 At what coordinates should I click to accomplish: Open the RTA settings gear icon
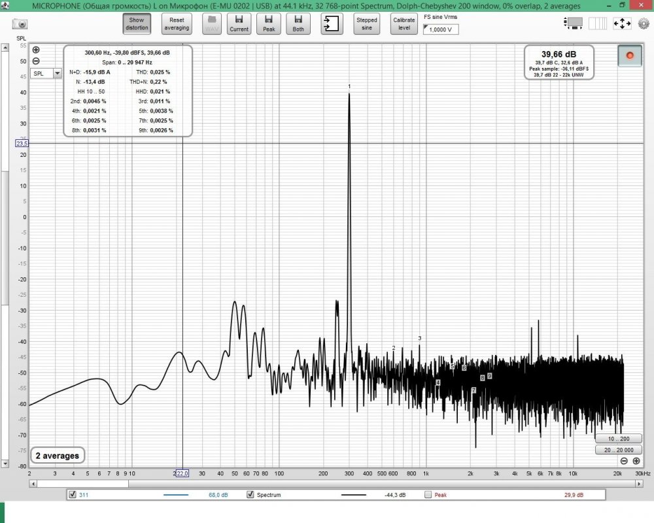(644, 24)
